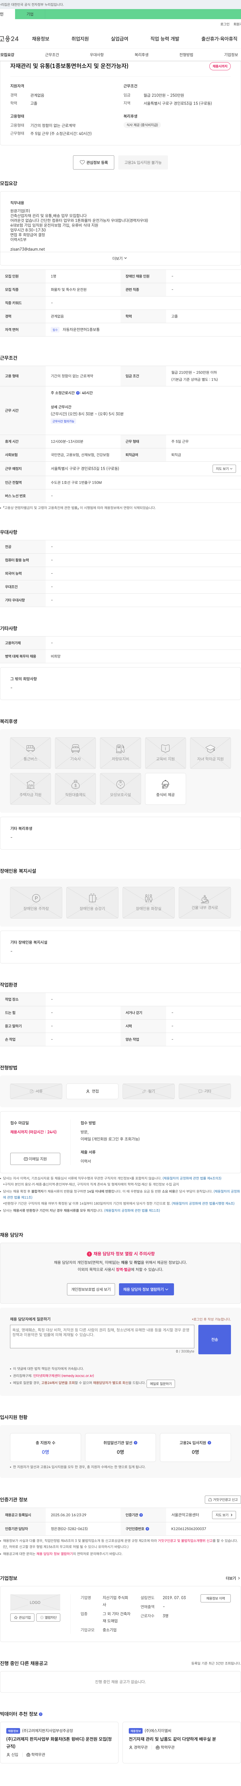The image size is (241, 1786).
Task: Click the 관심정보 등록 heart button
Action: pos(94,162)
